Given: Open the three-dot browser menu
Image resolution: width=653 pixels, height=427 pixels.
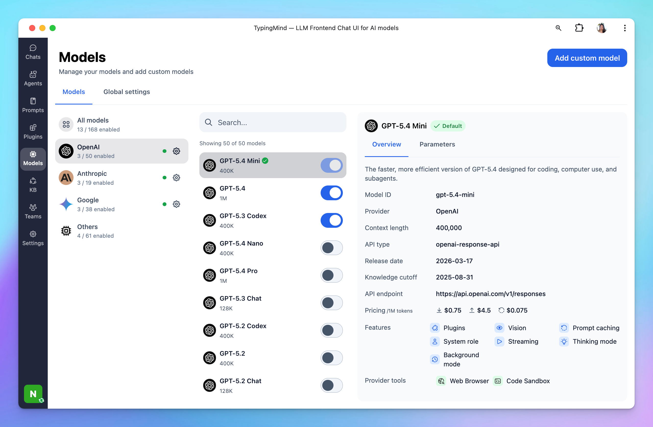Looking at the screenshot, I should [x=625, y=28].
